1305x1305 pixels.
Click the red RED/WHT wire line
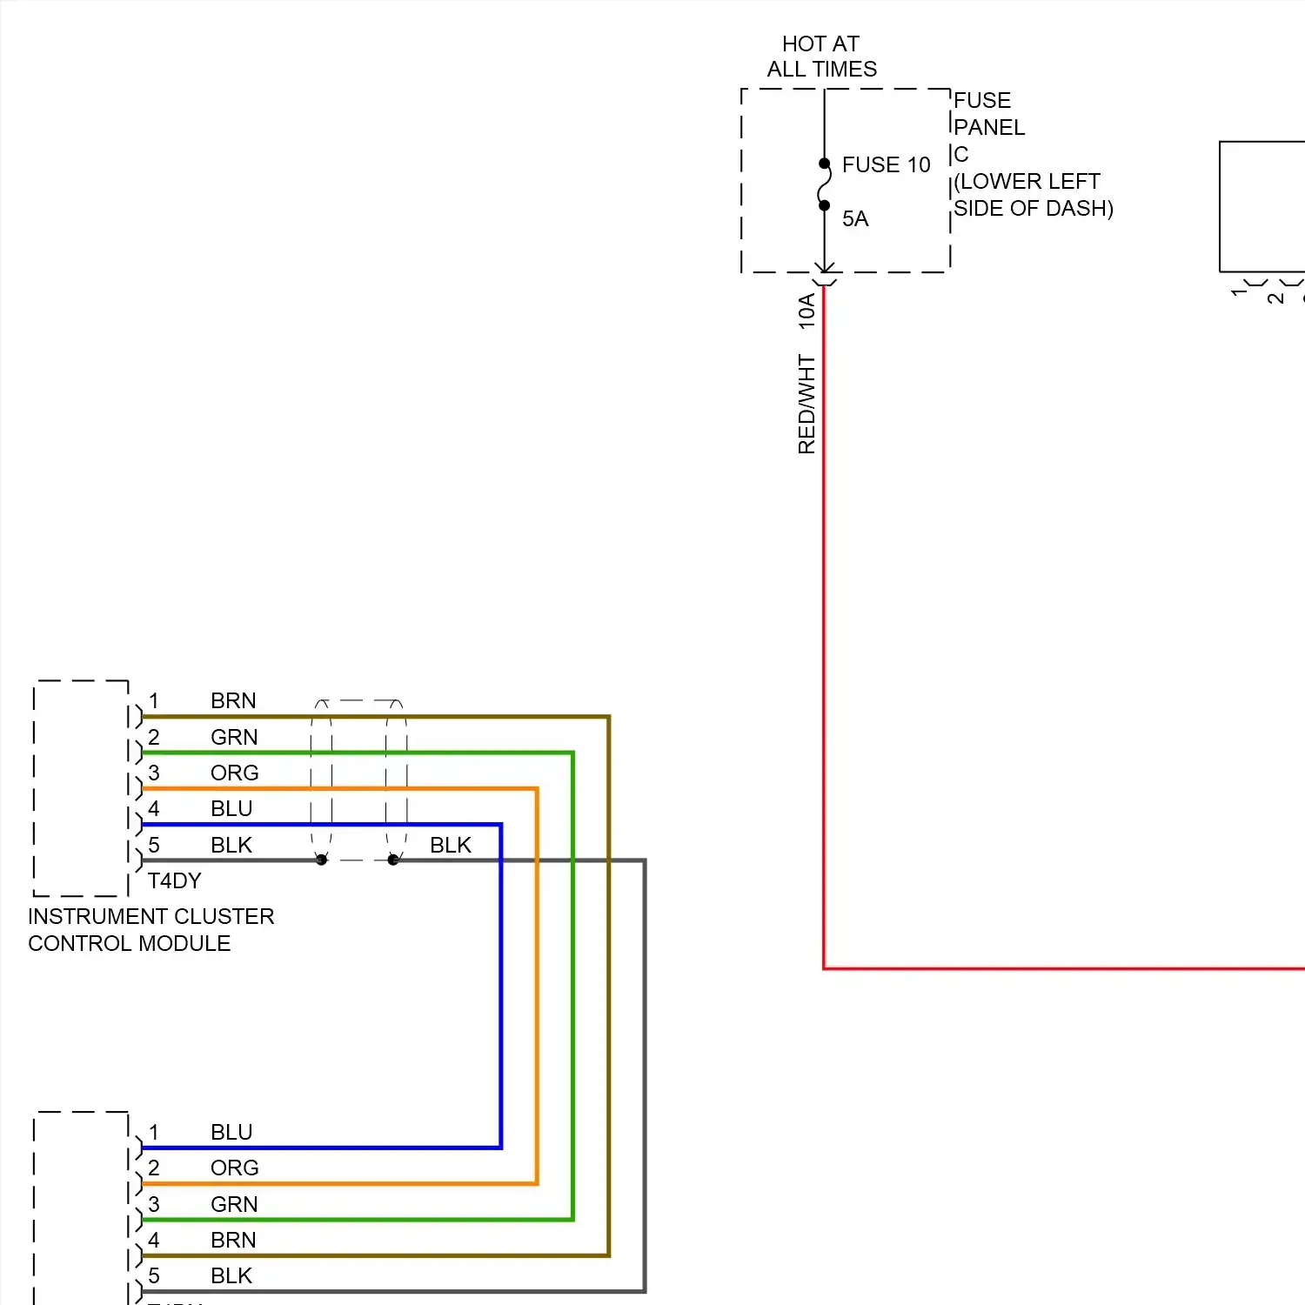[824, 626]
